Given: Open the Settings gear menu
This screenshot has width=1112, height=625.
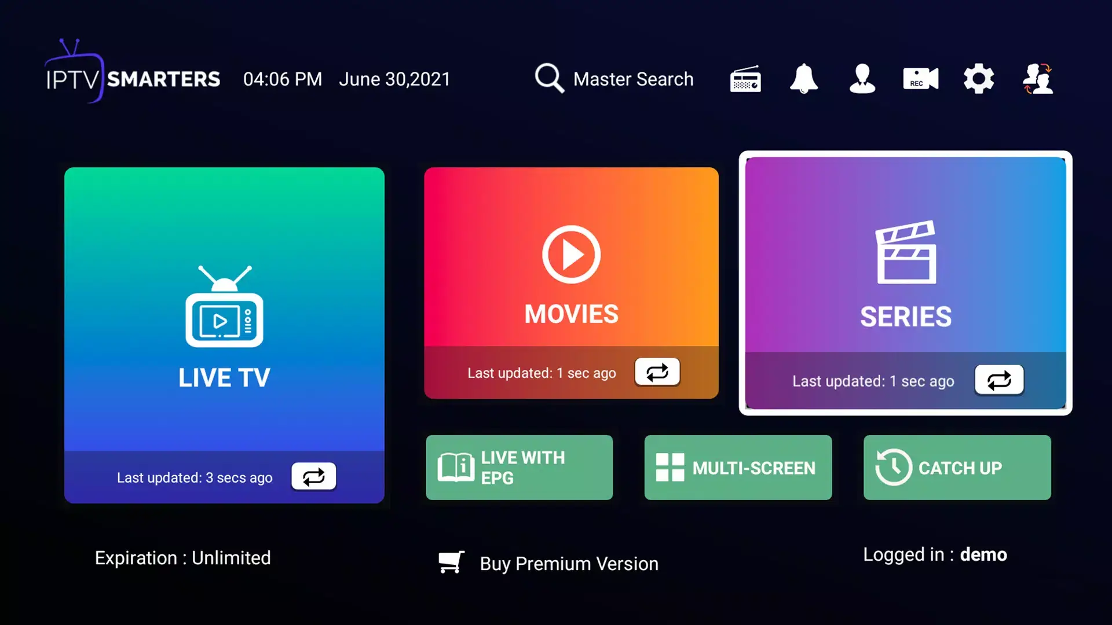Looking at the screenshot, I should pos(978,79).
